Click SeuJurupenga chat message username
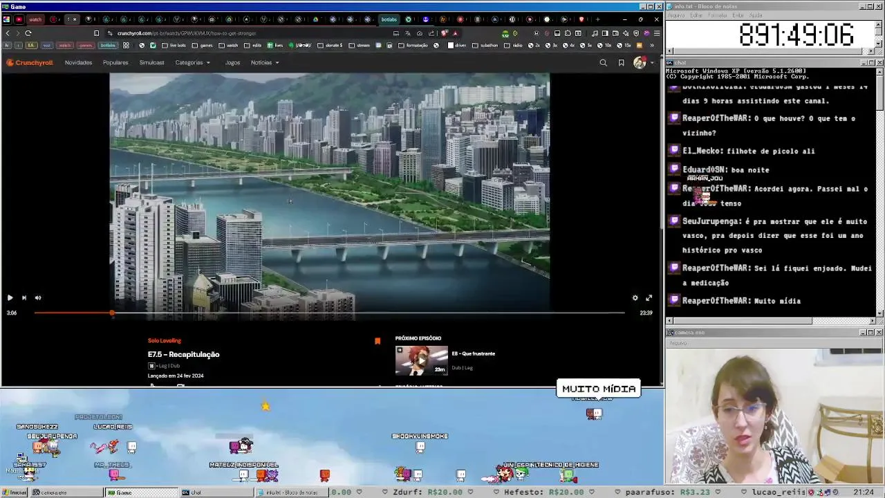Viewport: 885px width, 498px height. (x=712, y=221)
